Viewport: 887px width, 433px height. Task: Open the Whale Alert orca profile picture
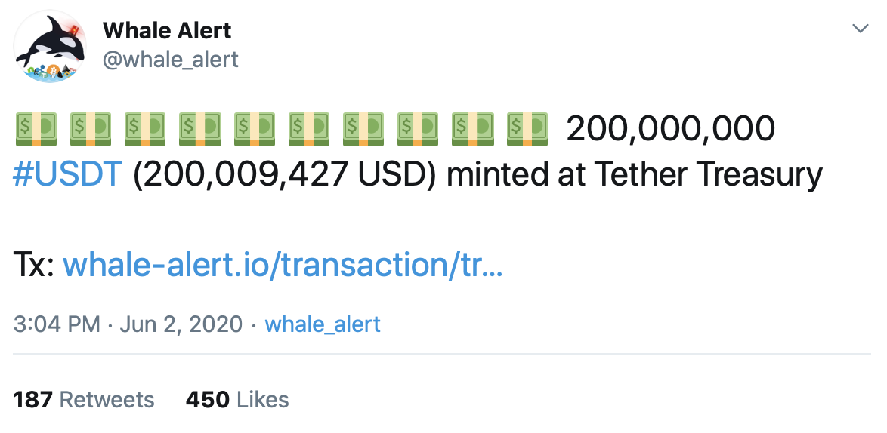click(50, 46)
